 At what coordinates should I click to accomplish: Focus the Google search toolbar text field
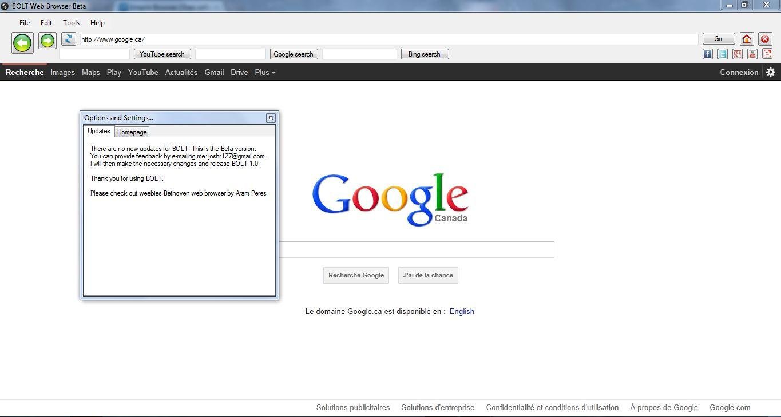click(231, 54)
